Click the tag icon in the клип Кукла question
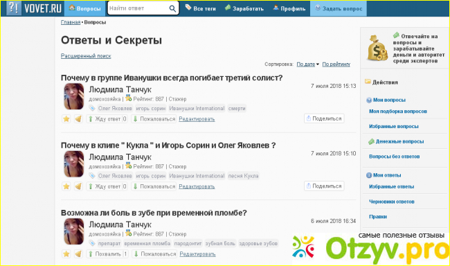This screenshot has width=450, height=266. (x=92, y=176)
